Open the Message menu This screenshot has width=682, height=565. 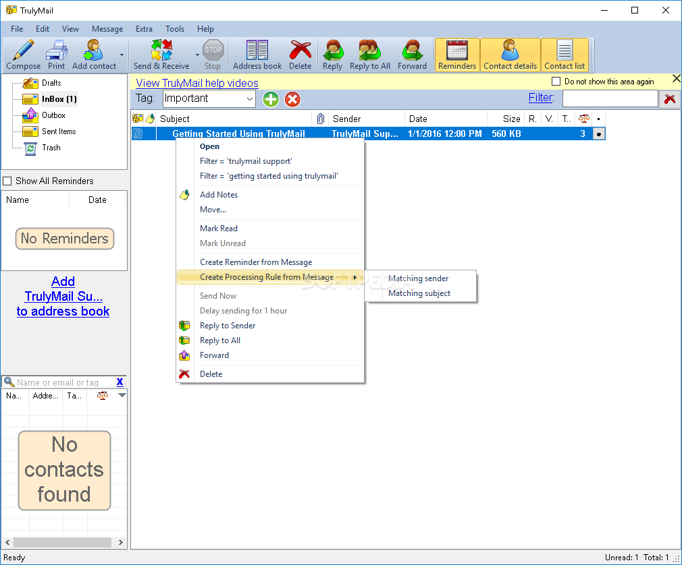[x=107, y=29]
